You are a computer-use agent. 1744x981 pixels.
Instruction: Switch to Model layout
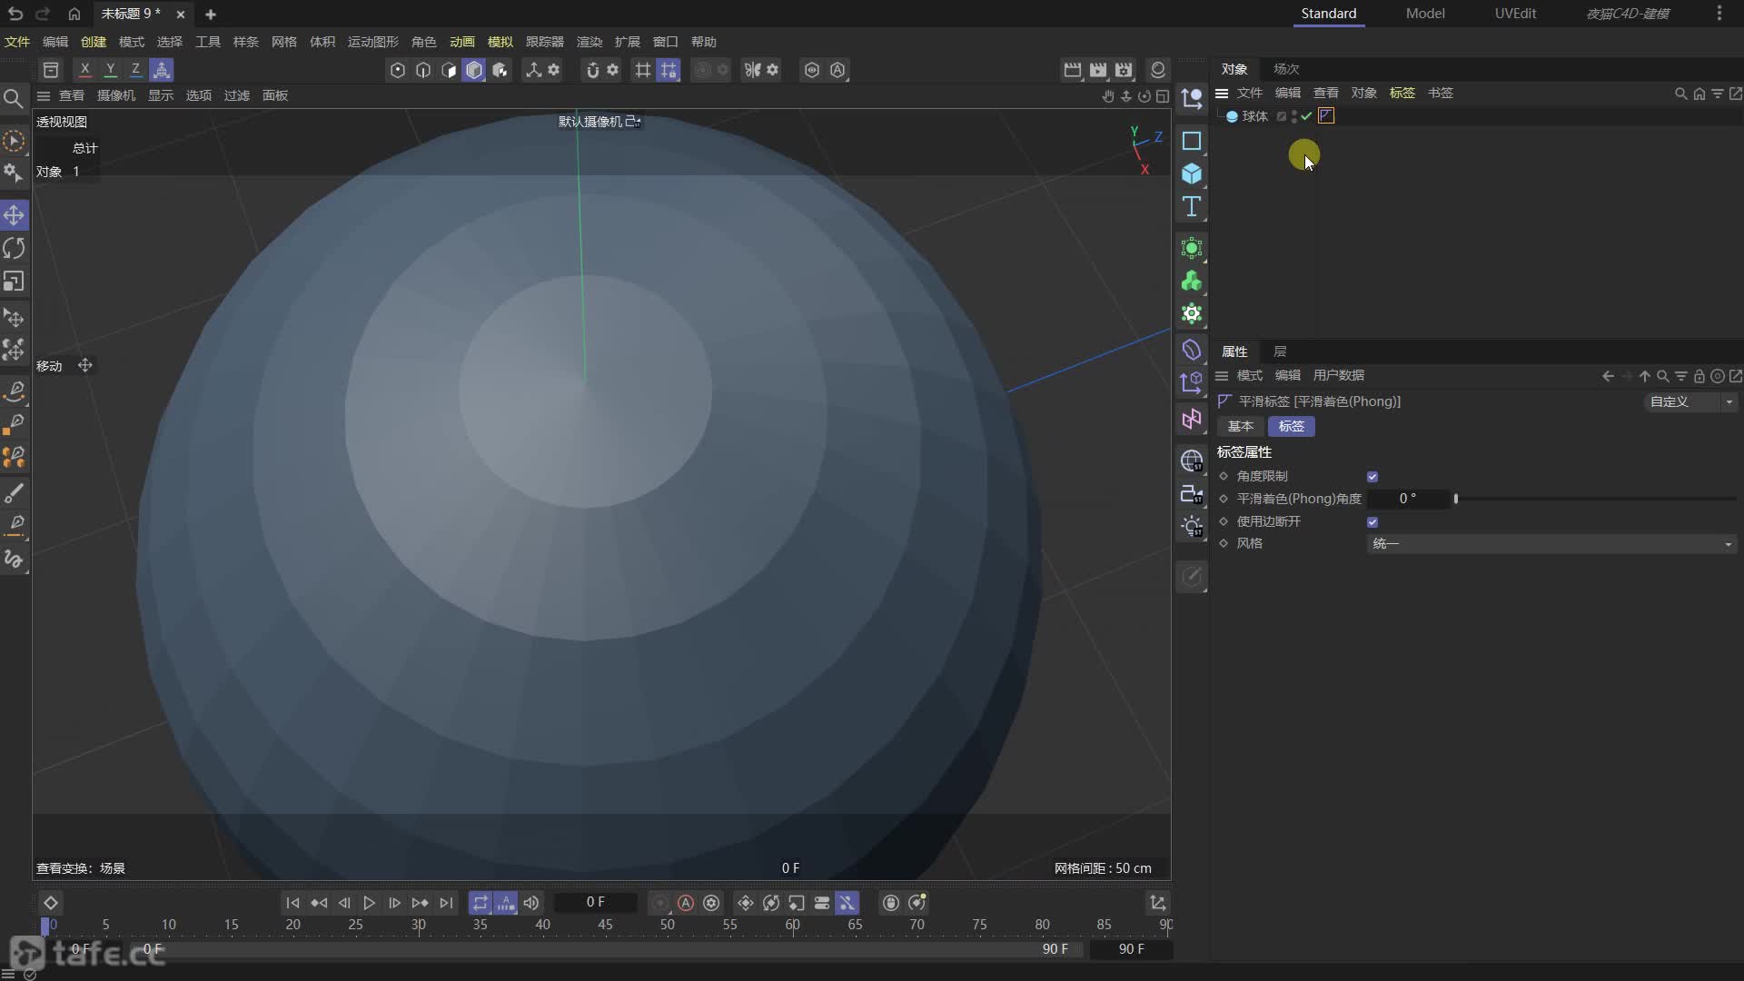pyautogui.click(x=1425, y=13)
